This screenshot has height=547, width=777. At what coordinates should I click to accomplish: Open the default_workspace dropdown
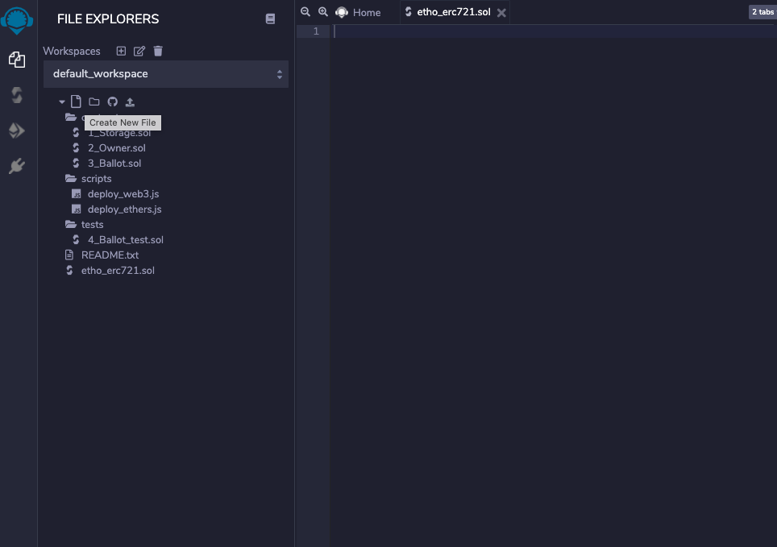(166, 74)
